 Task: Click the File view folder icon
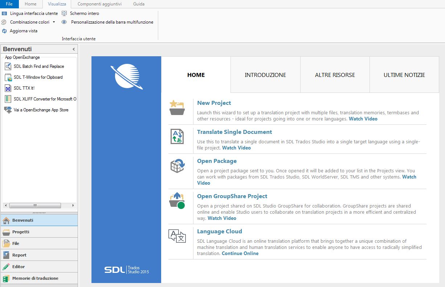[x=6, y=243]
